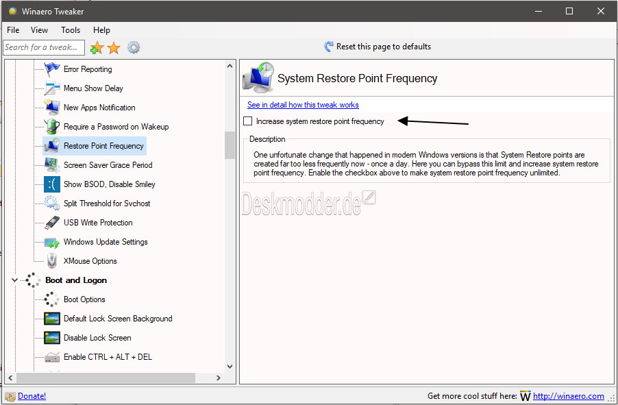Click the Screen Saver Grace Period icon
The height and width of the screenshot is (405, 618).
click(52, 165)
